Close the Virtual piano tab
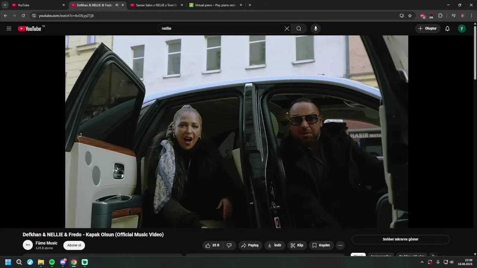477x268 pixels. (241, 5)
